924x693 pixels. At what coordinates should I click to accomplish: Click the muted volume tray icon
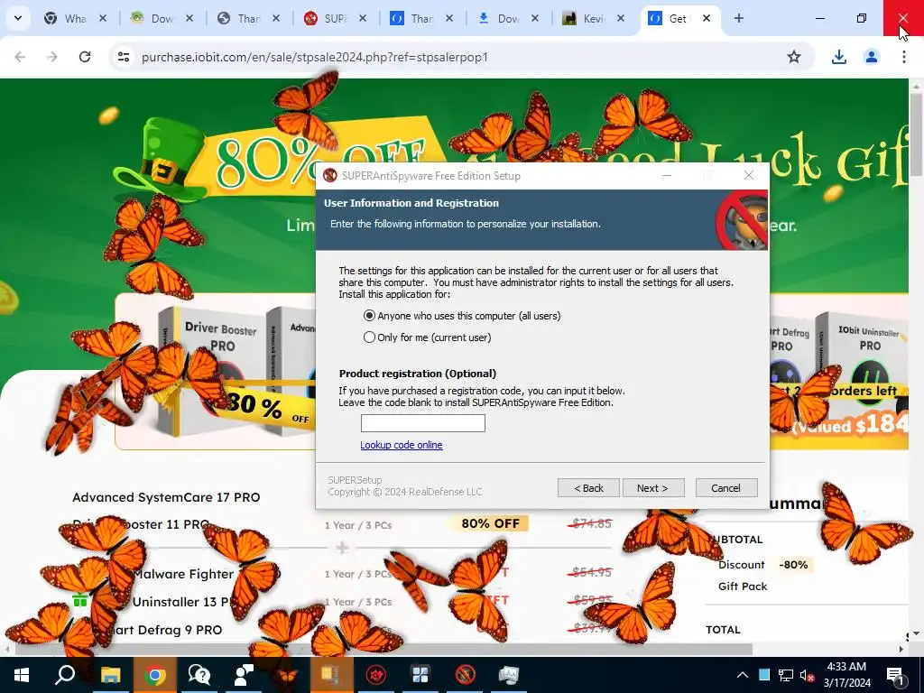coord(807,675)
